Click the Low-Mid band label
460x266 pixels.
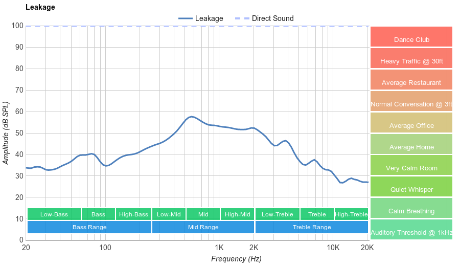coord(169,214)
